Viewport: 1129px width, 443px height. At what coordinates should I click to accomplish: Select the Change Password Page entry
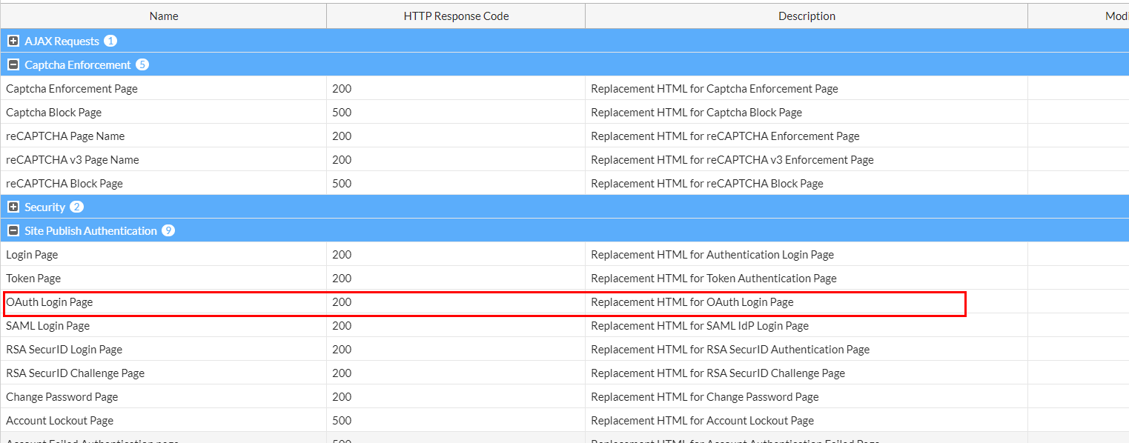62,397
